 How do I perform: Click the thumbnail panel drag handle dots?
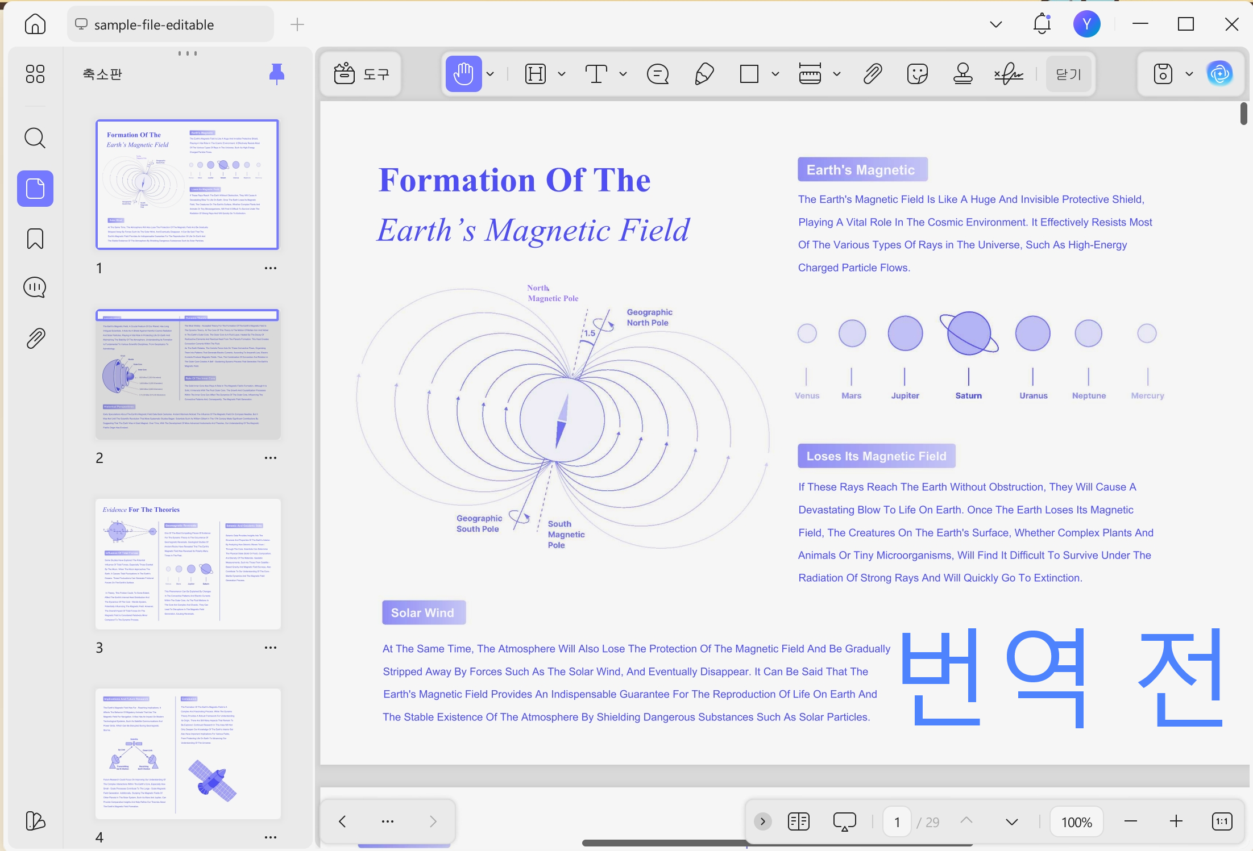tap(188, 53)
